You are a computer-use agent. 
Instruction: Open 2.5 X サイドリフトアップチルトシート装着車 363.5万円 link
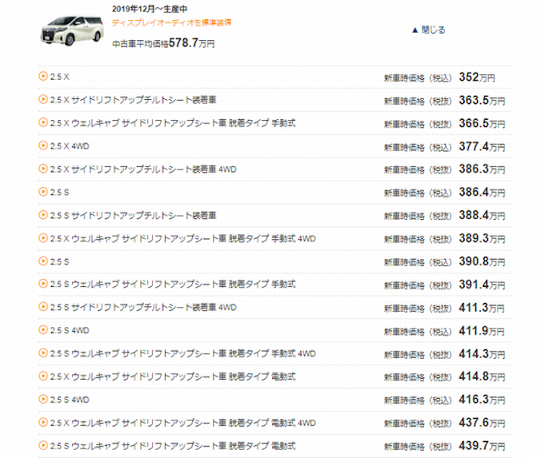pyautogui.click(x=133, y=100)
